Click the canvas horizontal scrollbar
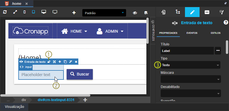Image resolution: width=229 pixels, height=111 pixels. point(45,95)
